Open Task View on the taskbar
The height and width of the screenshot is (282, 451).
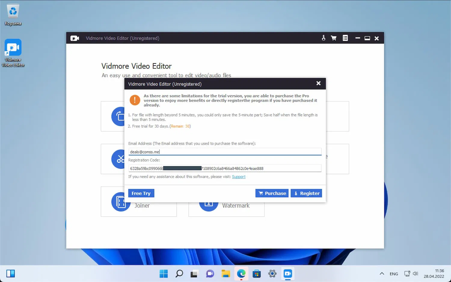(194, 274)
